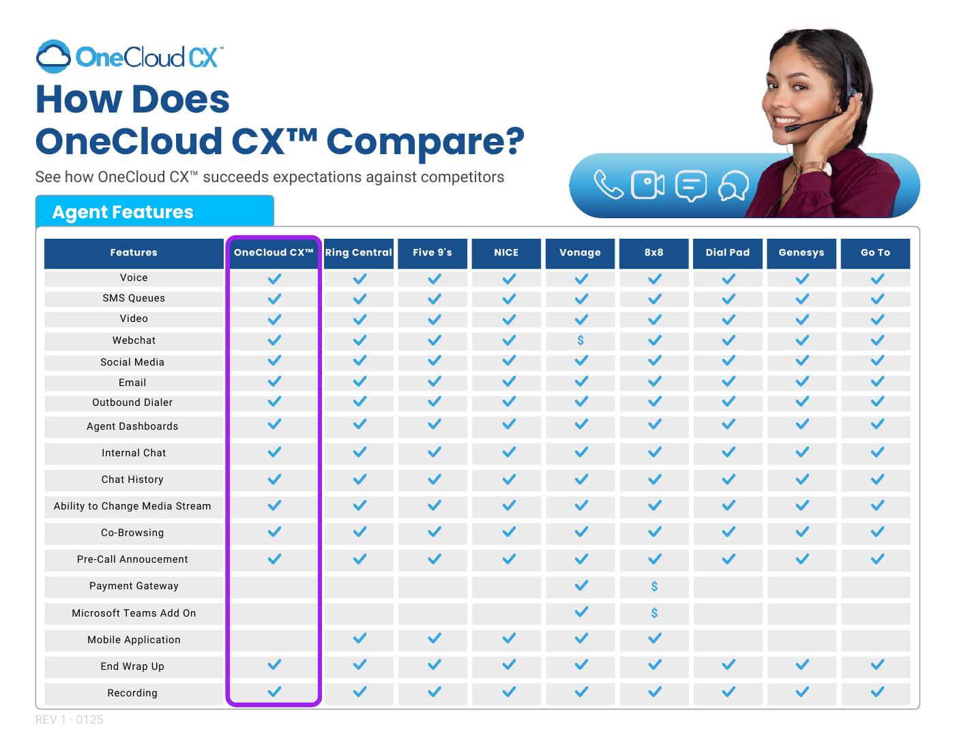The image size is (955, 738).
Task: Click the Dial Pad column header
Action: 728,252
